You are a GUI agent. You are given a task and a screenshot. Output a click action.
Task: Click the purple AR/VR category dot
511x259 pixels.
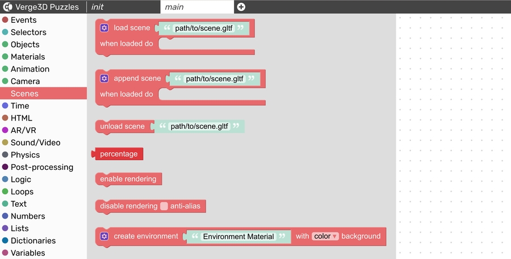[x=5, y=130]
